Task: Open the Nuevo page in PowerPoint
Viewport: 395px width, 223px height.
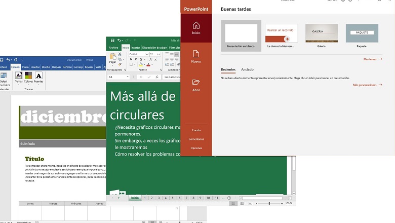Action: coord(196,57)
